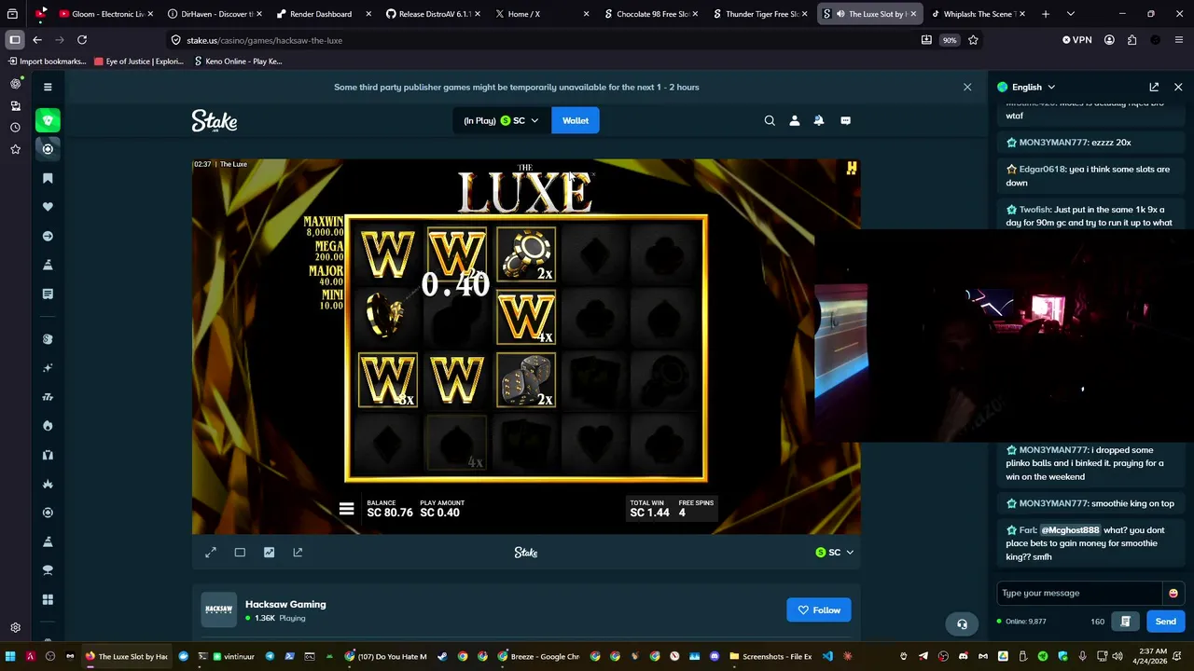Open the Stake user profile icon
Image resolution: width=1194 pixels, height=671 pixels.
(x=795, y=120)
